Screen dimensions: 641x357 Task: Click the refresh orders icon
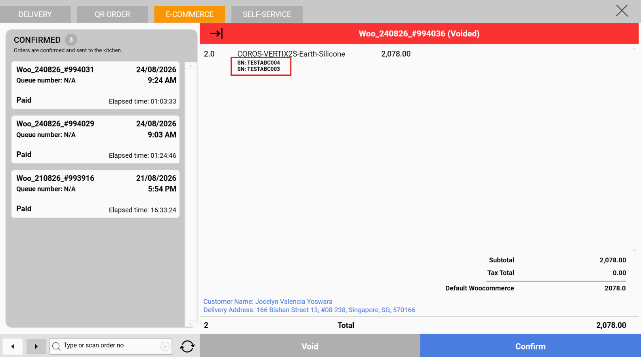[187, 346]
